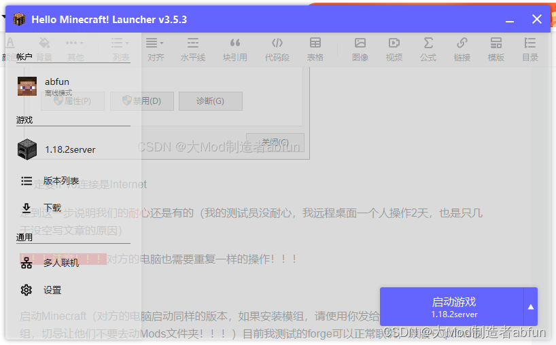556x345 pixels.
Task: Click the multiplayer network icon
Action: pos(27,263)
